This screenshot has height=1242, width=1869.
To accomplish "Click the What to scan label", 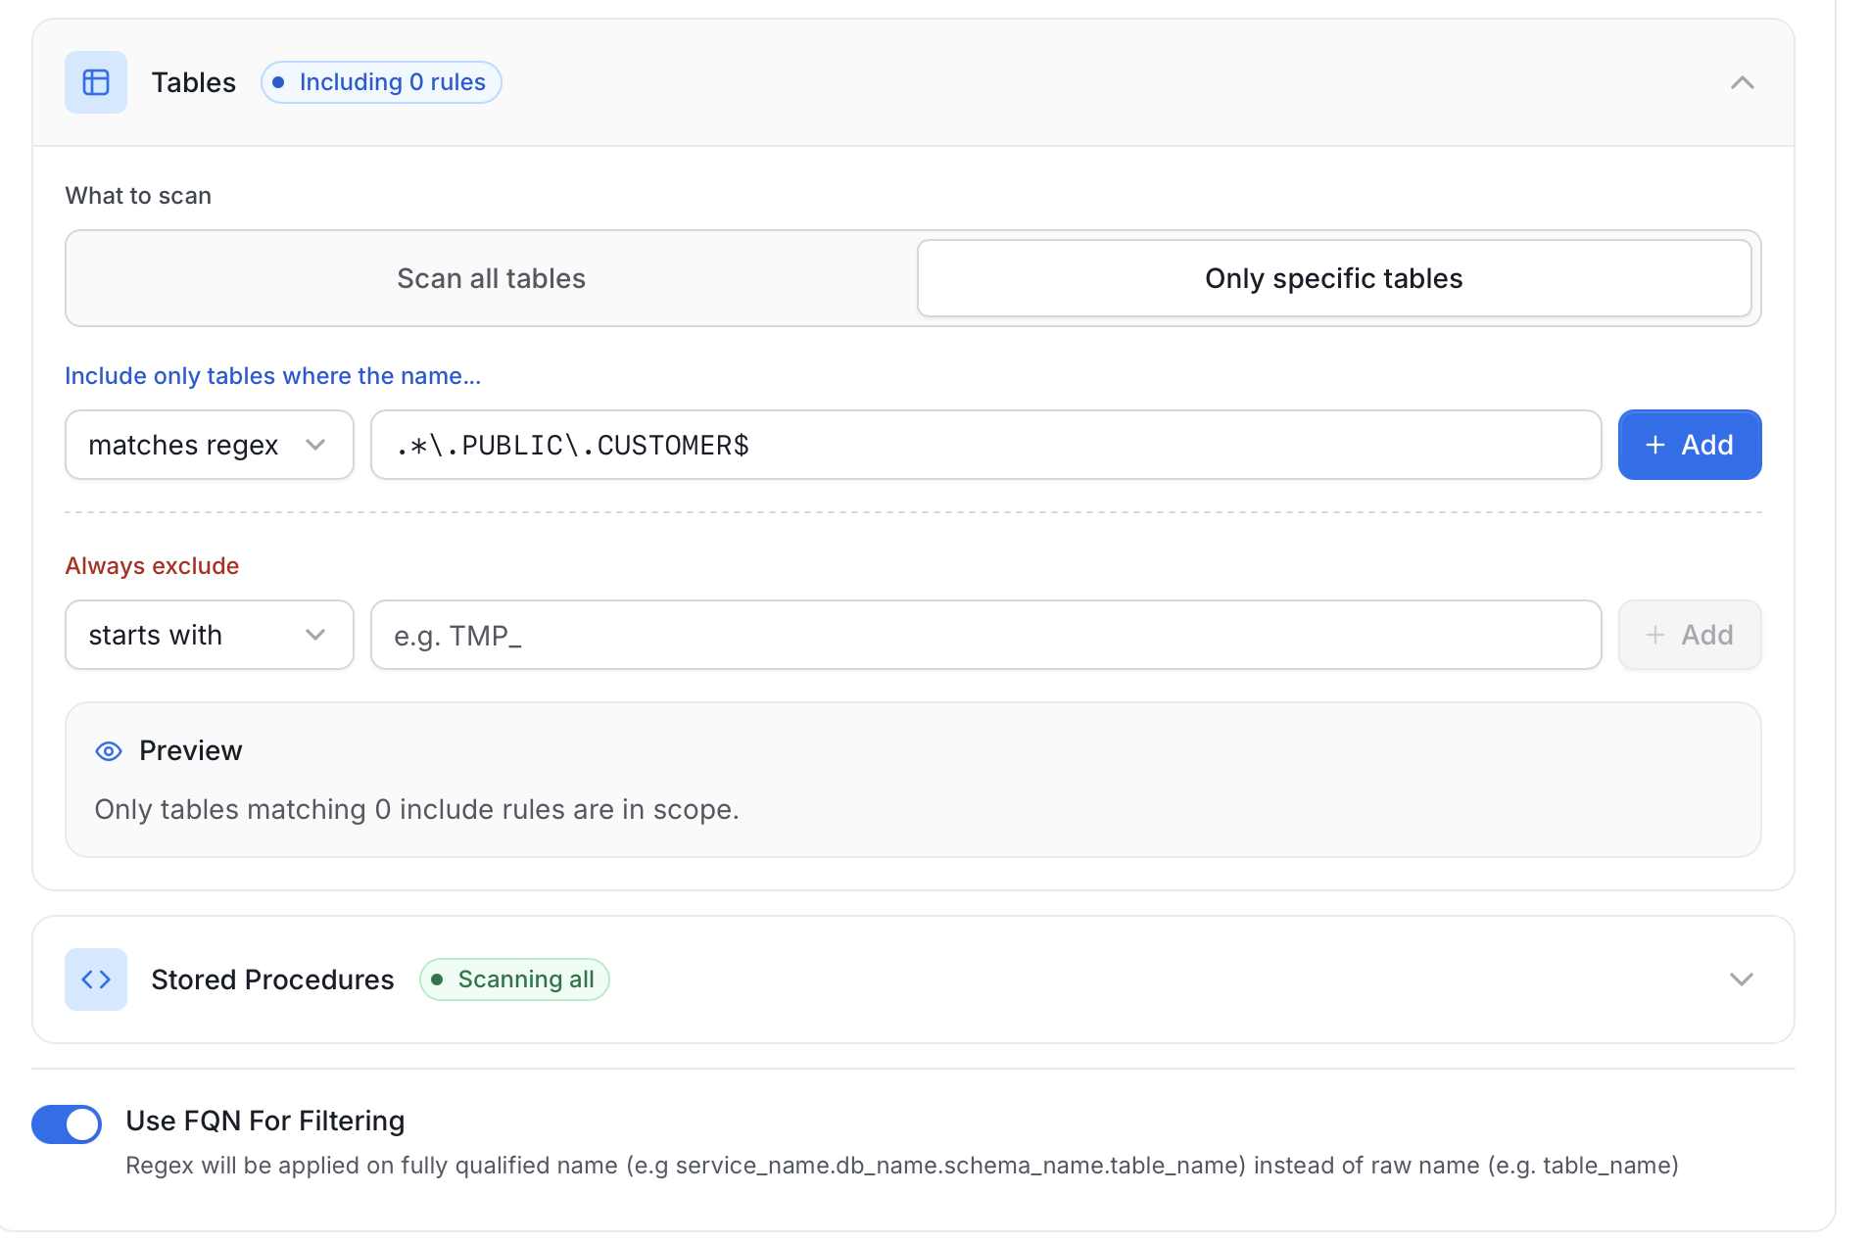I will (x=138, y=196).
